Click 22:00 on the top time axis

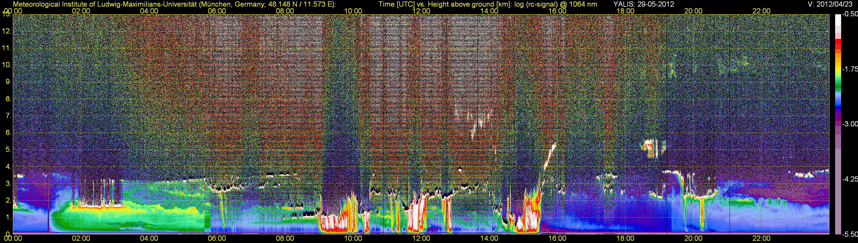coord(761,11)
